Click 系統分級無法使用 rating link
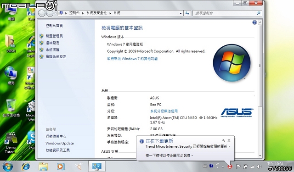 coord(164,111)
